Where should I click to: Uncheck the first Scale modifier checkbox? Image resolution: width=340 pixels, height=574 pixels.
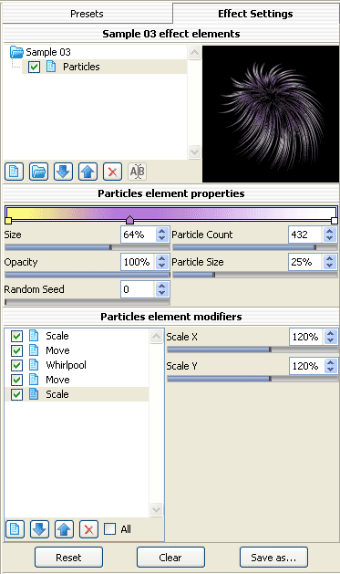[x=16, y=336]
